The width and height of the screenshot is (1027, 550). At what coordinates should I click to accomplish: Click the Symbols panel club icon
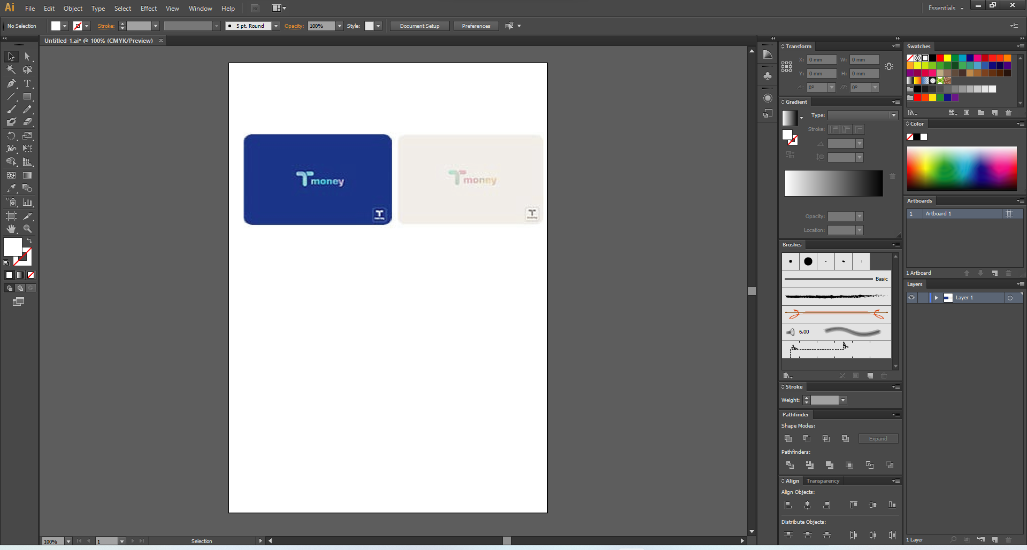[x=768, y=76]
